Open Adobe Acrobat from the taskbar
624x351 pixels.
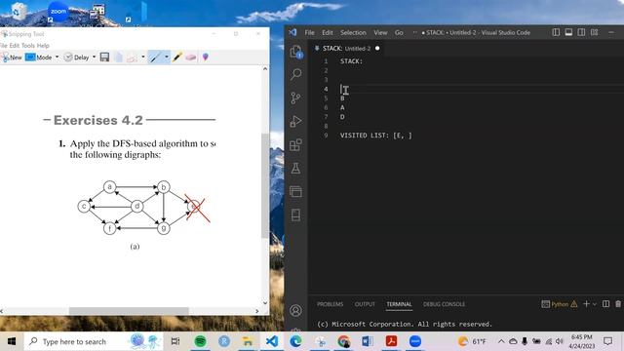point(391,341)
